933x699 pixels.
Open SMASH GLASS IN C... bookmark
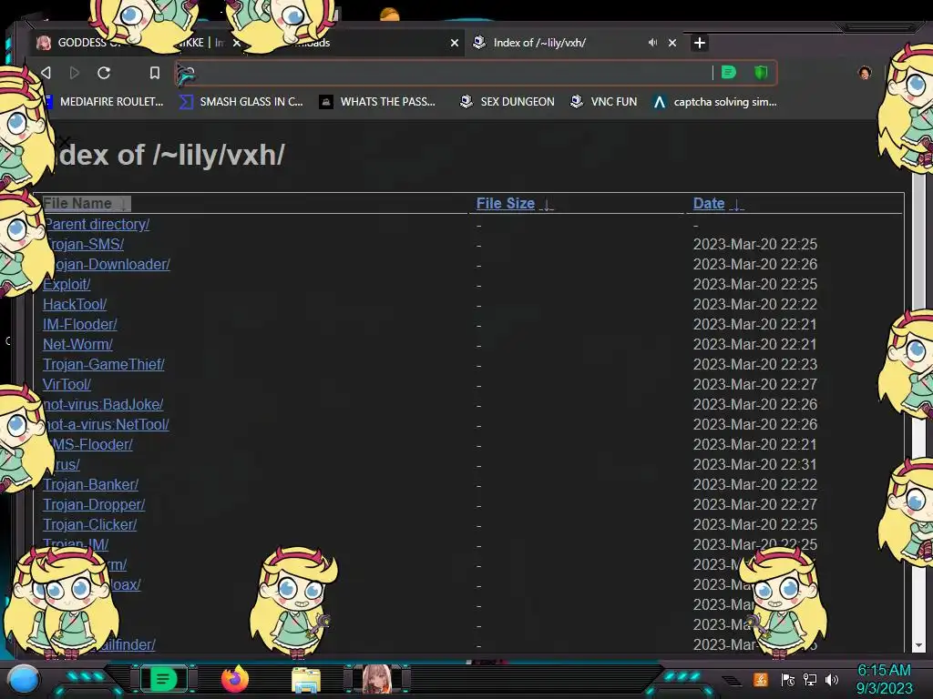coord(241,102)
